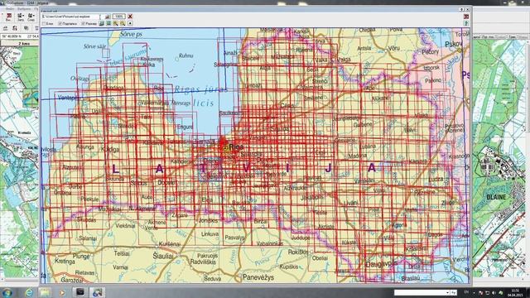Open the media player from the taskbar
The height and width of the screenshot is (298, 530).
click(62, 292)
